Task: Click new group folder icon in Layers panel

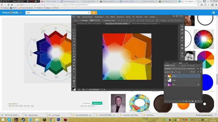Action: point(192,101)
